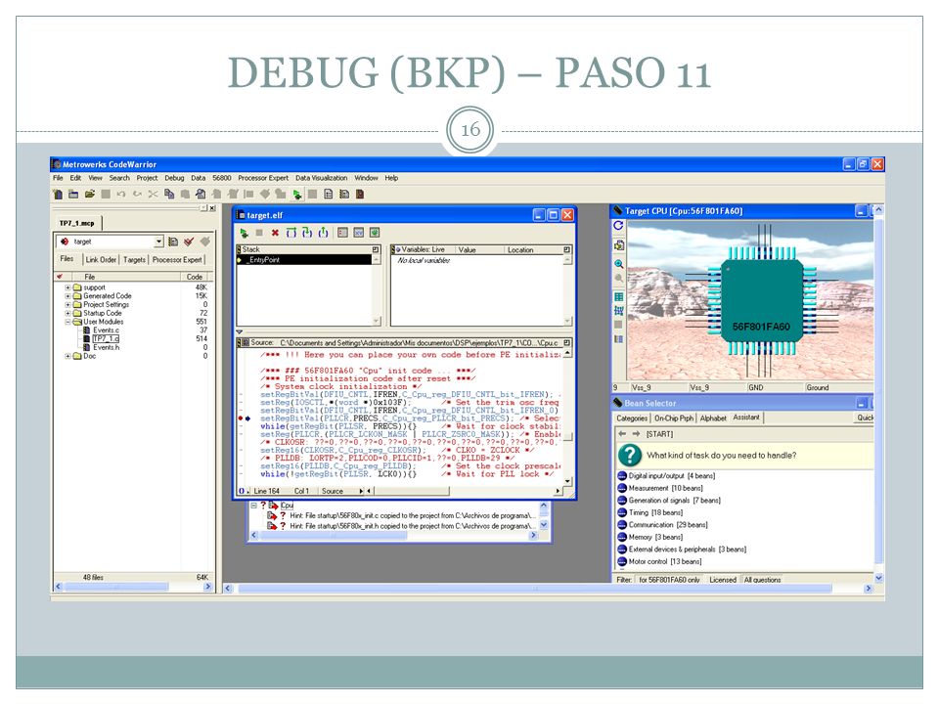Click the Copy icon in main toolbar
Viewport: 939px width, 704px height.
click(x=169, y=194)
